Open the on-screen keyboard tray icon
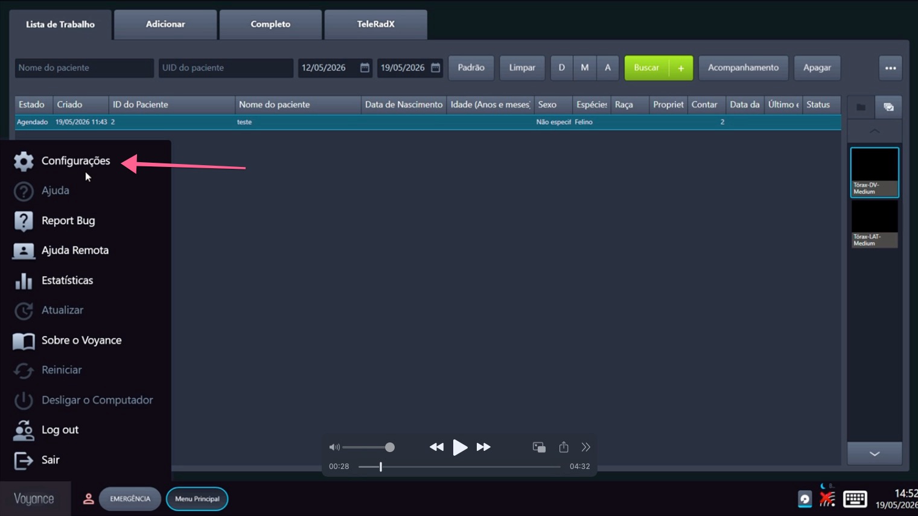Image resolution: width=918 pixels, height=516 pixels. tap(855, 499)
